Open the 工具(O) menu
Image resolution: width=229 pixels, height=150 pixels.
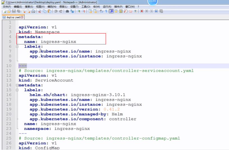[86, 7]
